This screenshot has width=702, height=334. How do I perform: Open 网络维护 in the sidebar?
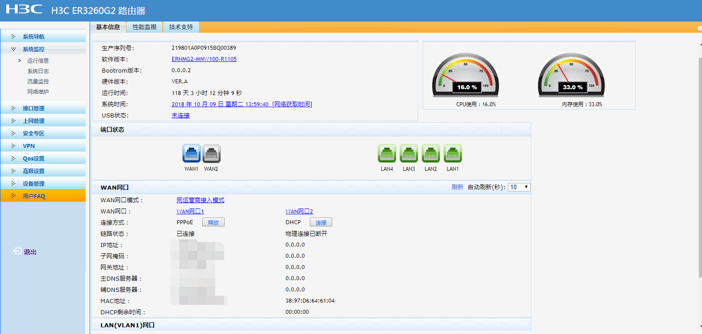click(38, 91)
